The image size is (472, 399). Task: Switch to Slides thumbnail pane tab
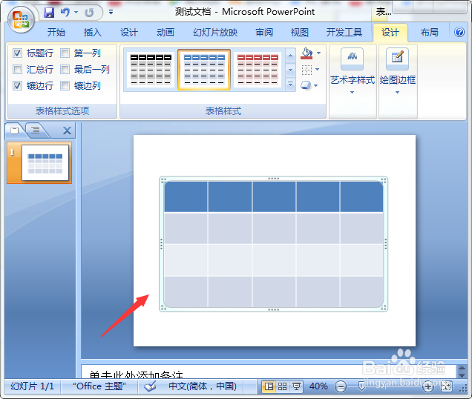pyautogui.click(x=14, y=131)
